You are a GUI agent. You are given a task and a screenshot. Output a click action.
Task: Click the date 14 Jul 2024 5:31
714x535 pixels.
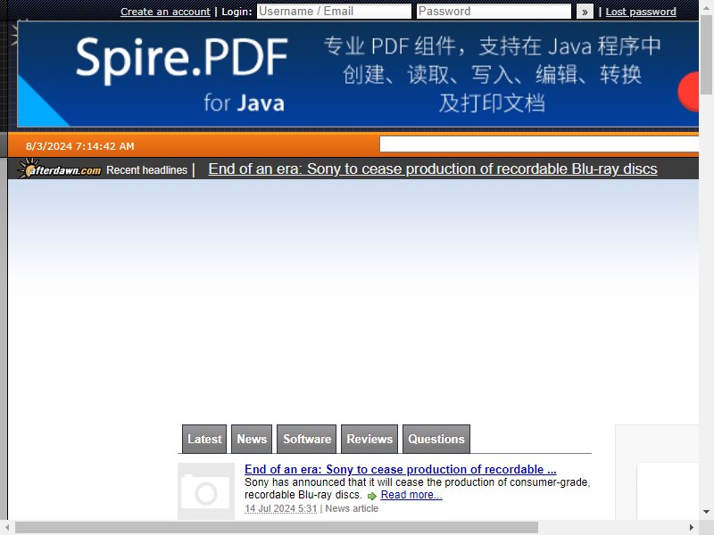tap(280, 508)
